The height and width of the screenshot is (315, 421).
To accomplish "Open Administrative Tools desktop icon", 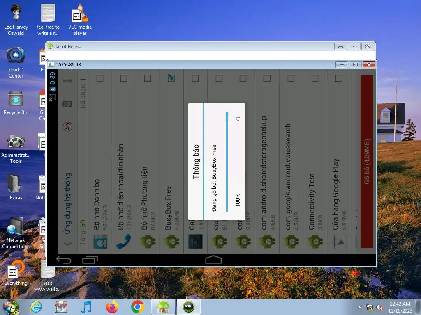I will pyautogui.click(x=16, y=149).
